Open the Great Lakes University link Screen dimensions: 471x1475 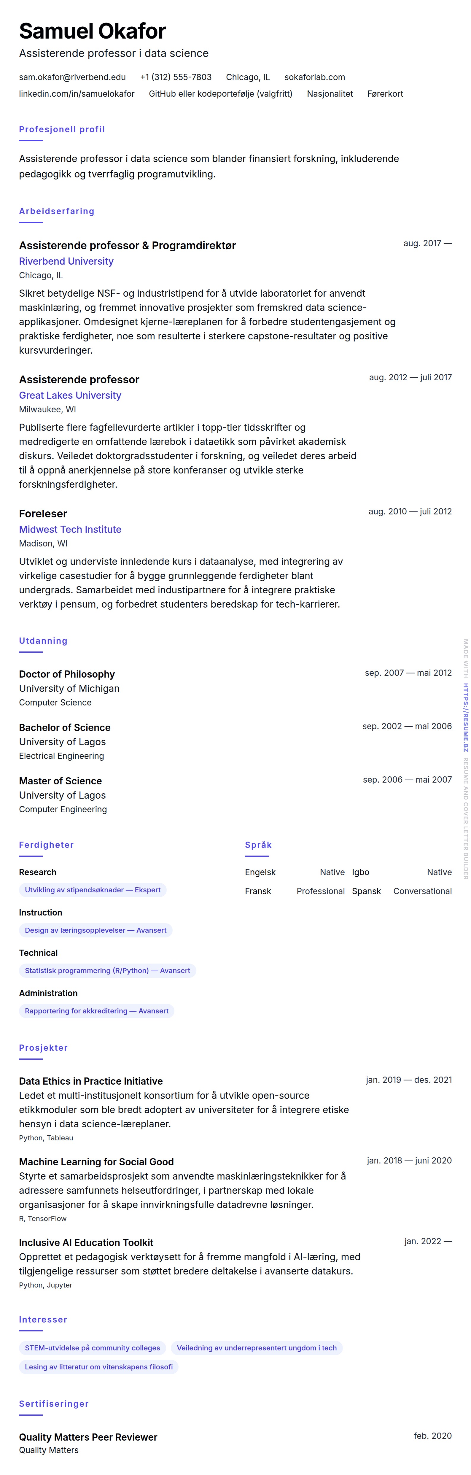pos(70,395)
